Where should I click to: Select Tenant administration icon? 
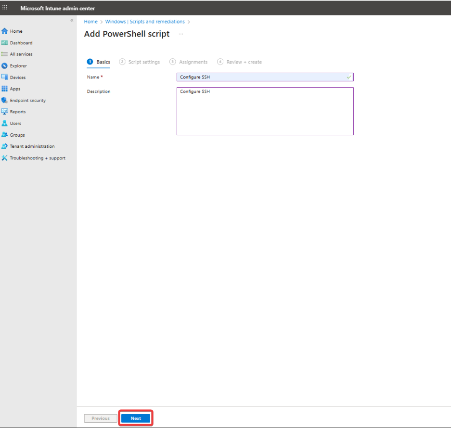coord(5,146)
